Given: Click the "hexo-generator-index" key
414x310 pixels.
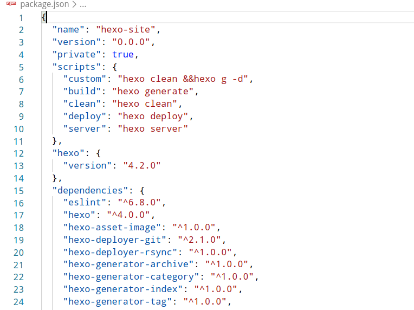Looking at the screenshot, I should pos(123,289).
